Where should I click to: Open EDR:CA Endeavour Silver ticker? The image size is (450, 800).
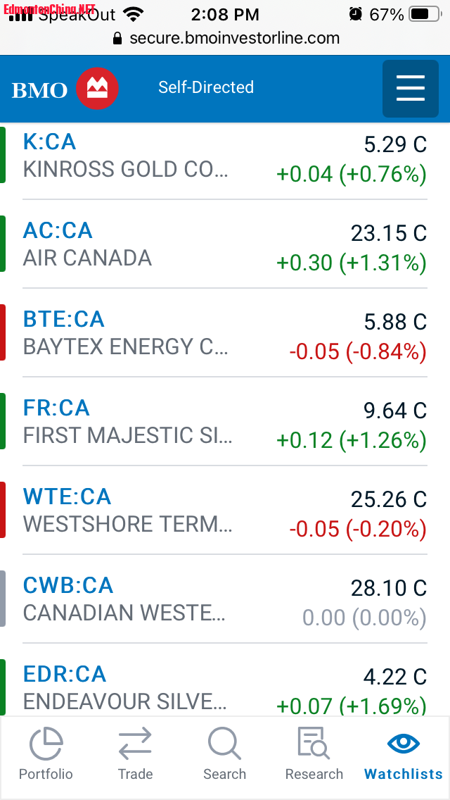pos(65,674)
